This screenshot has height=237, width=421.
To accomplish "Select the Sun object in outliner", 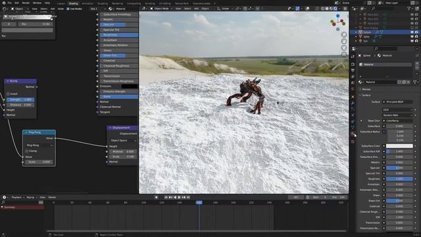I will (x=366, y=41).
